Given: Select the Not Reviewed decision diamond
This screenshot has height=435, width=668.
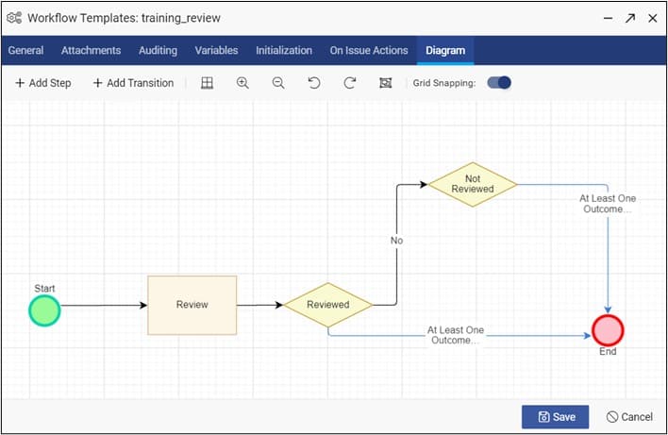Looking at the screenshot, I should click(473, 184).
